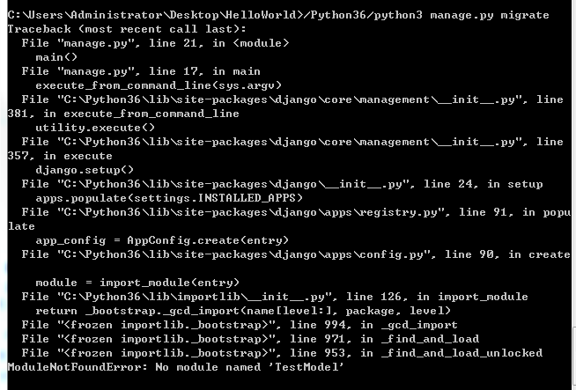
Task: Click the frozen importlib '_find_and_load' line 971
Action: pos(250,339)
